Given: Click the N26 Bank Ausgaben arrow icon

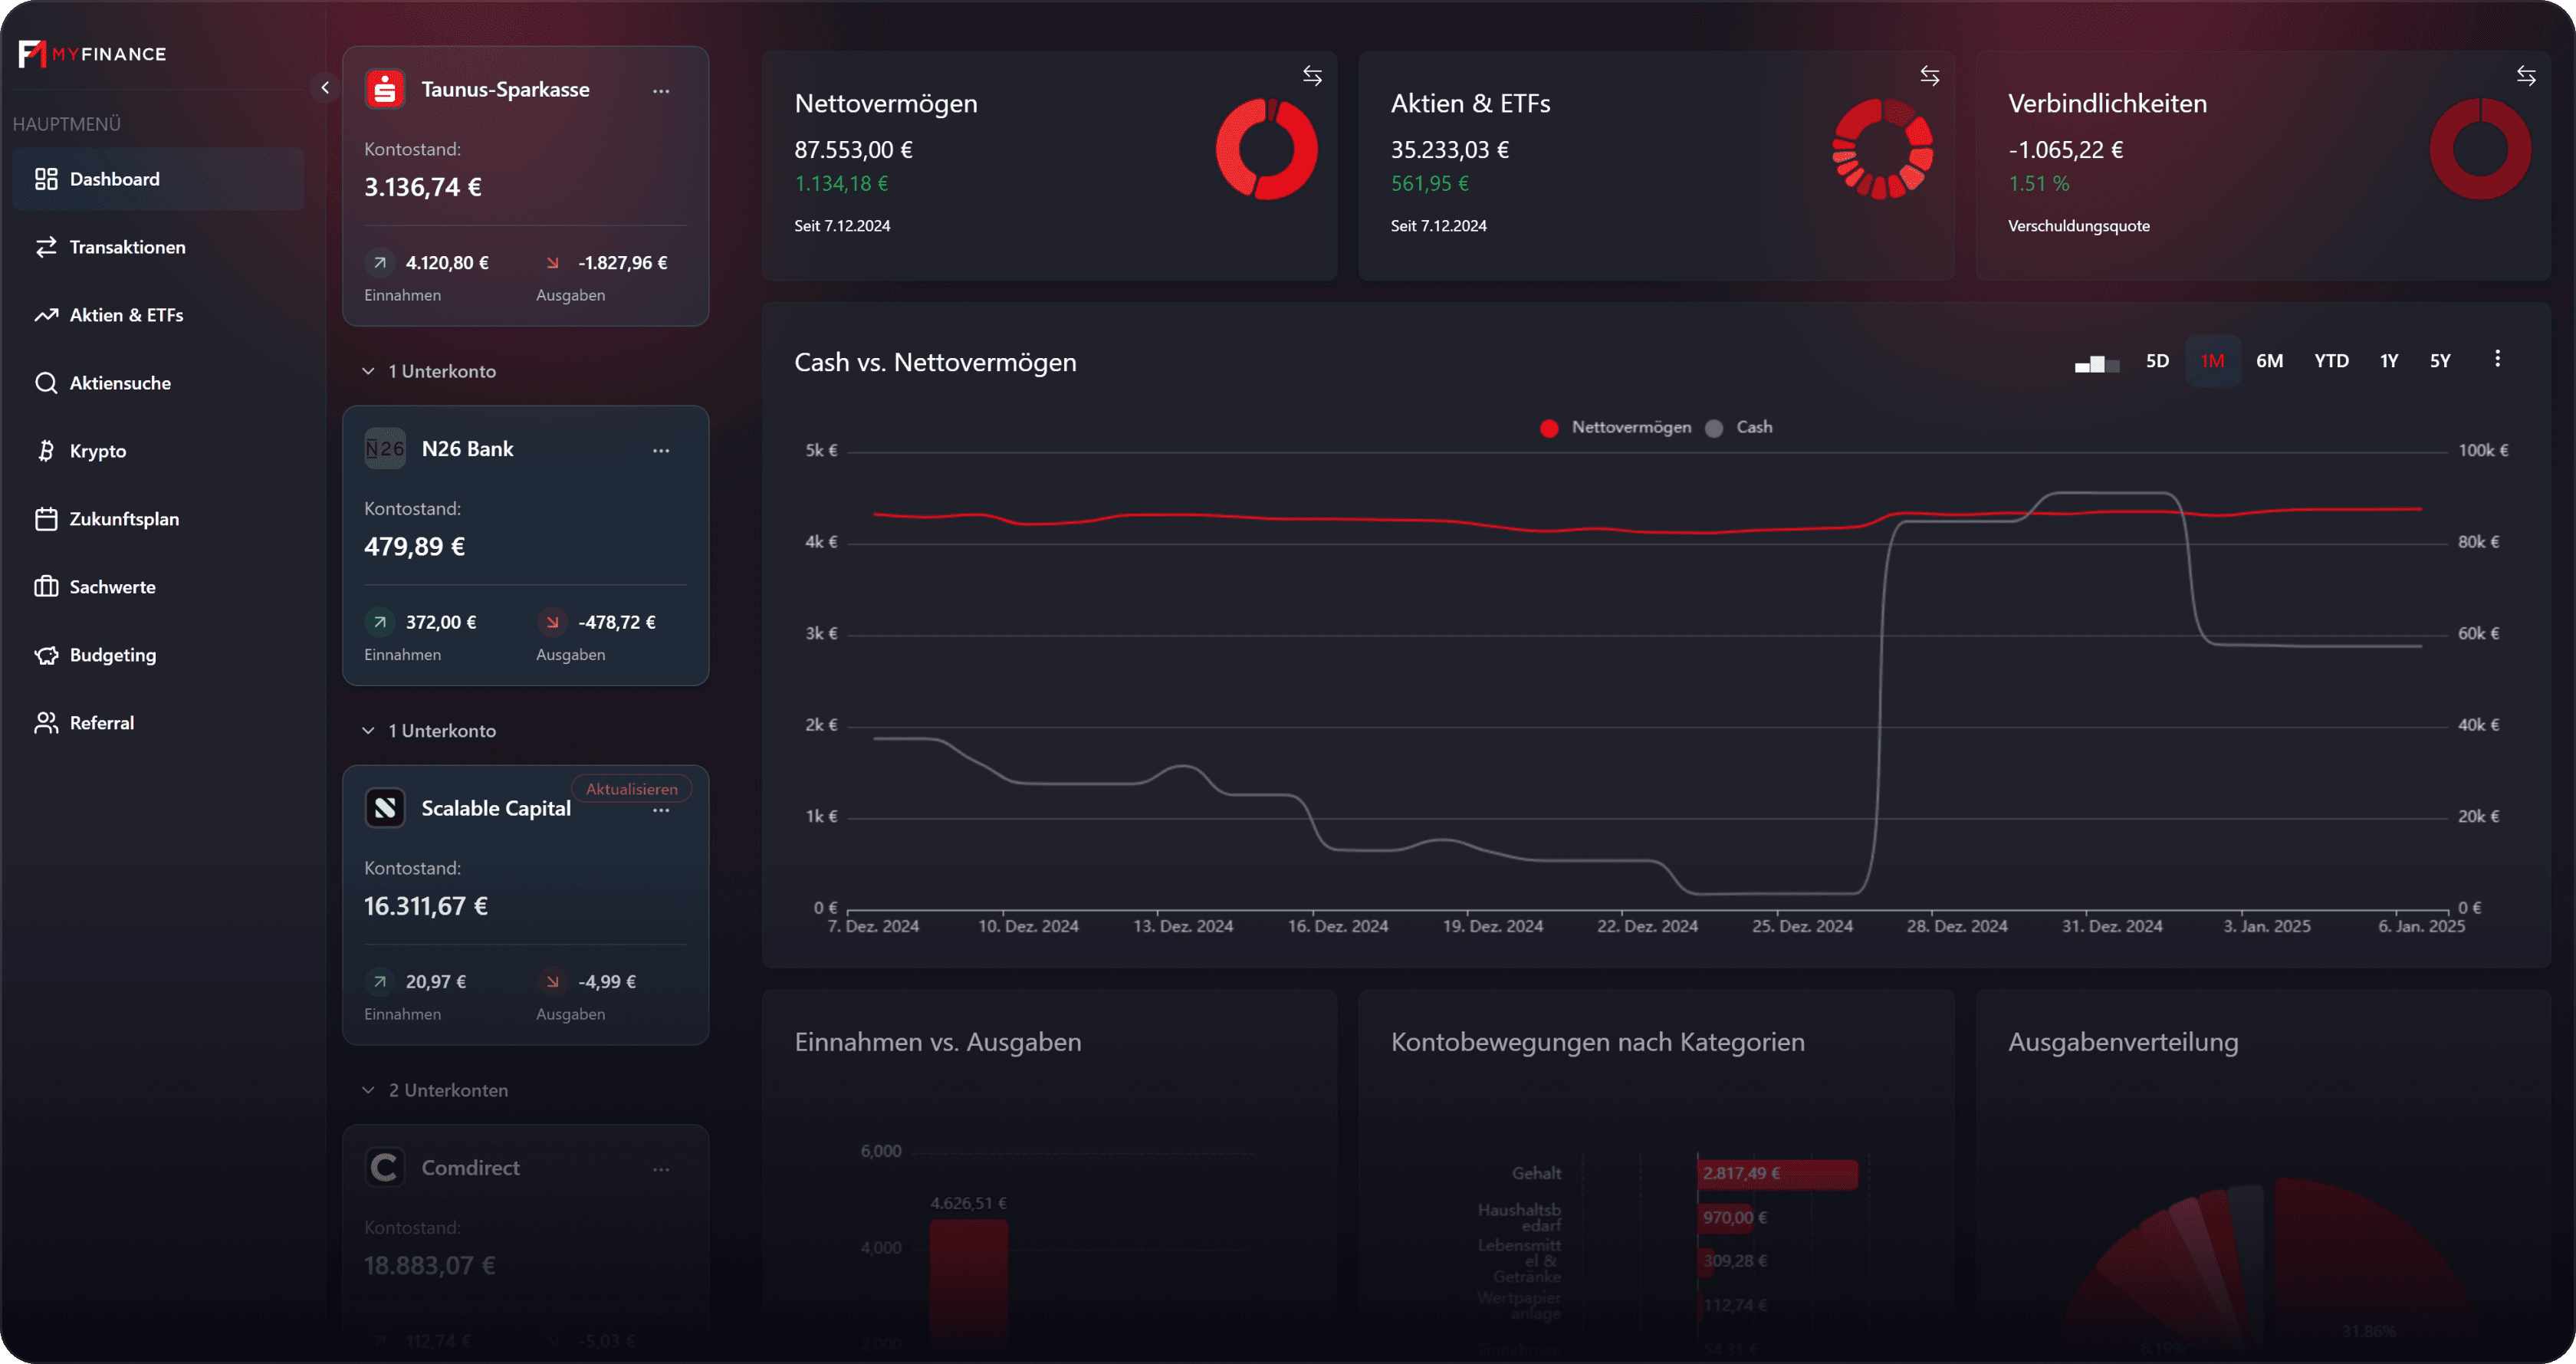Looking at the screenshot, I should pos(552,622).
